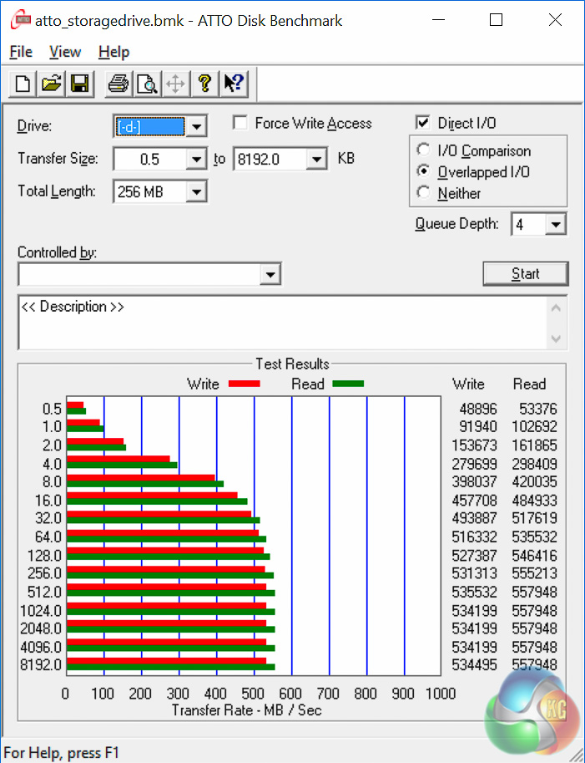Image resolution: width=585 pixels, height=763 pixels.
Task: Click the Write value 153673
Action: (474, 445)
